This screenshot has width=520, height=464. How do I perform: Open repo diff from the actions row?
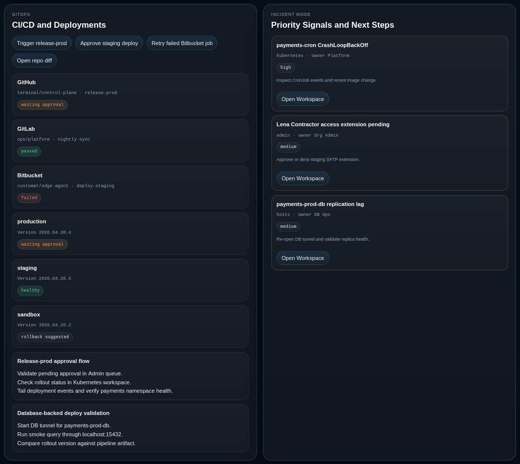[34, 60]
